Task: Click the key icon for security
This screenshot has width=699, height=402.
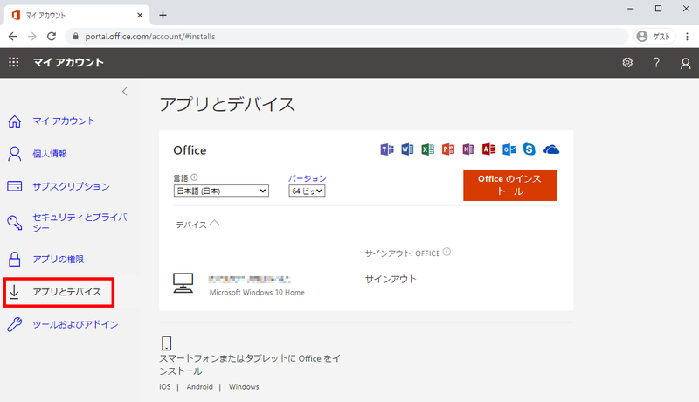Action: (14, 222)
